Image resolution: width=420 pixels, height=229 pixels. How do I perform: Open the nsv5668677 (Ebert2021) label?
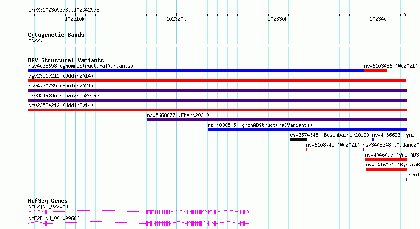(178, 115)
